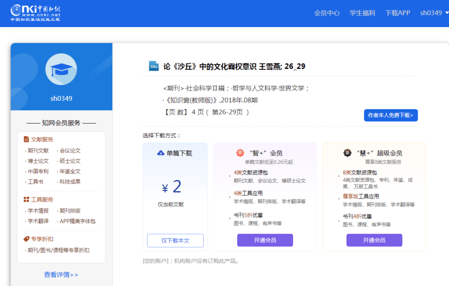
Task: Click 8类文献资源包 in 慧+ card
Action: 360,173
